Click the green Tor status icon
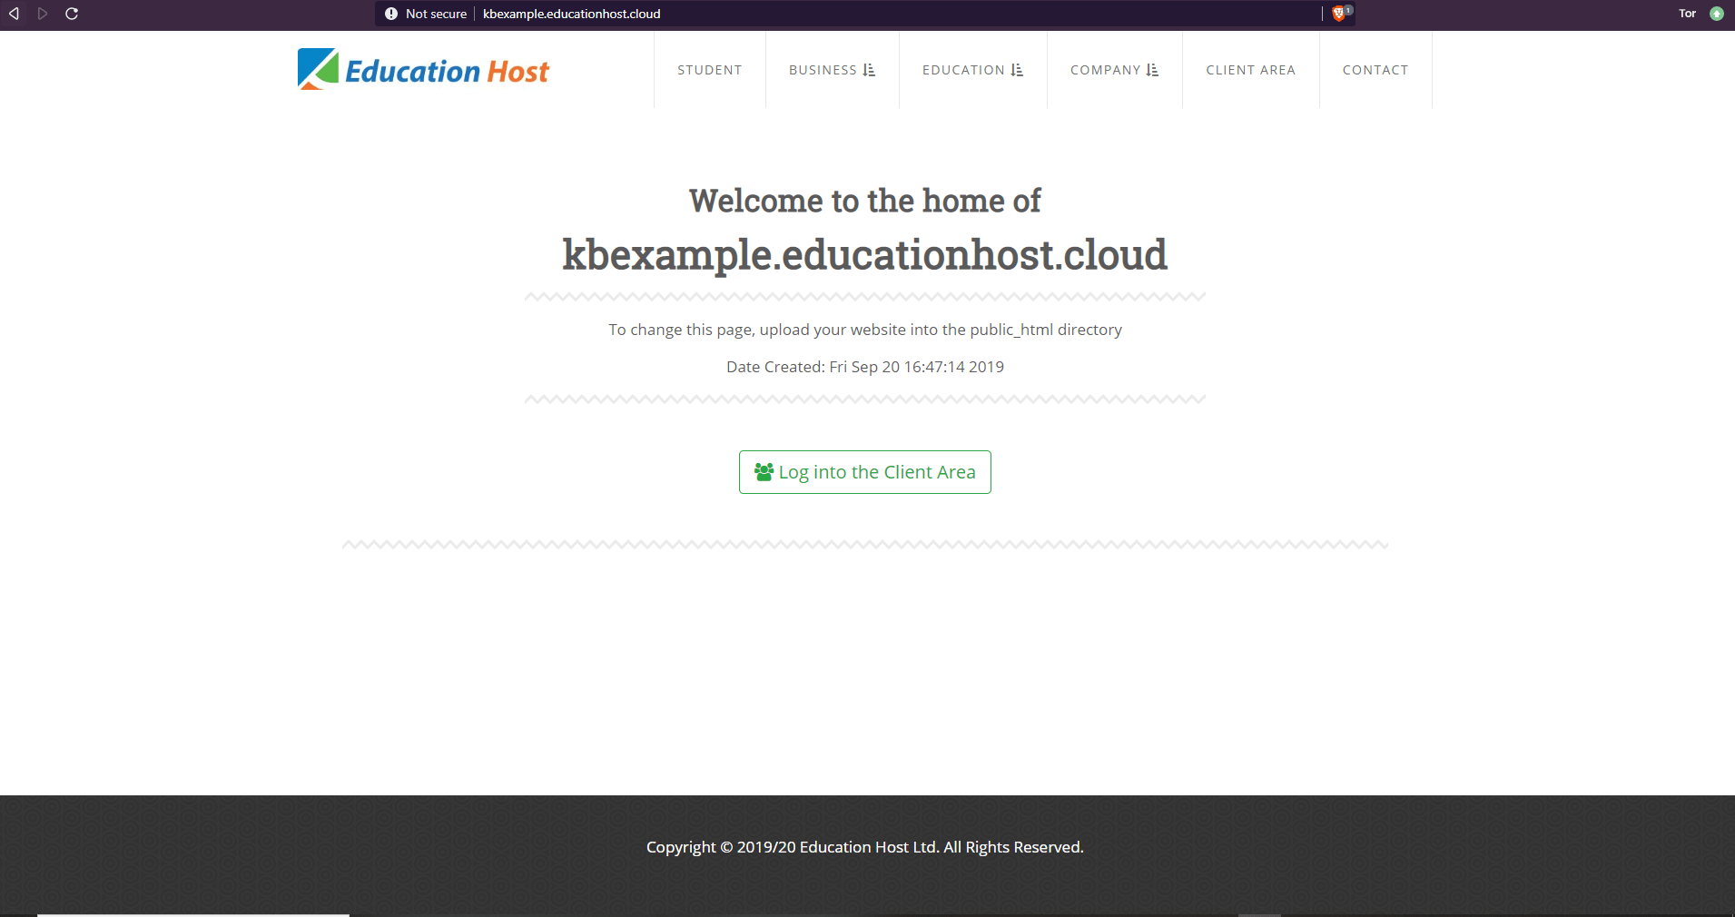Image resolution: width=1735 pixels, height=917 pixels. [1717, 14]
